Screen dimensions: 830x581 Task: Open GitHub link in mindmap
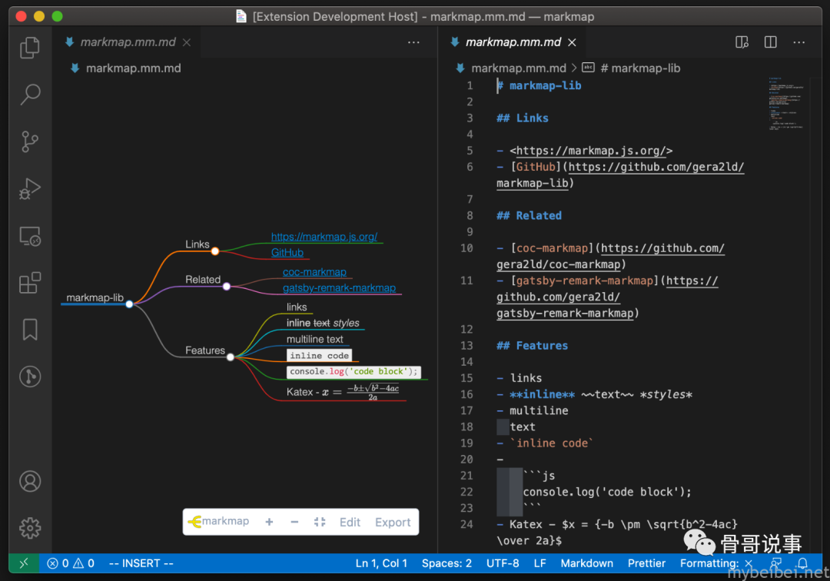[x=287, y=252]
